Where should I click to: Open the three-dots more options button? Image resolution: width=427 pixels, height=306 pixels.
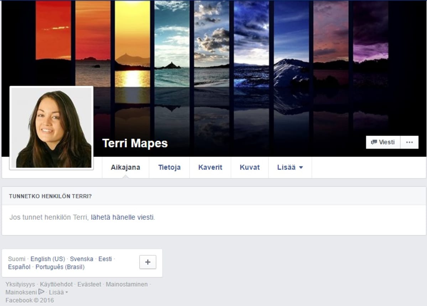pyautogui.click(x=409, y=142)
